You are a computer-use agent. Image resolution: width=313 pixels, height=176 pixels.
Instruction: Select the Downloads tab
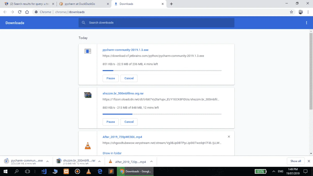pyautogui.click(x=139, y=4)
